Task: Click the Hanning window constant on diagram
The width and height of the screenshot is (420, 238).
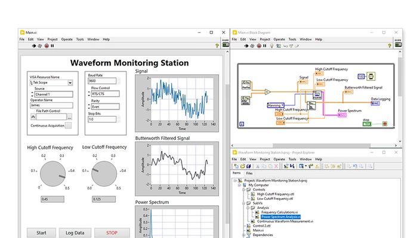Action: (x=276, y=105)
